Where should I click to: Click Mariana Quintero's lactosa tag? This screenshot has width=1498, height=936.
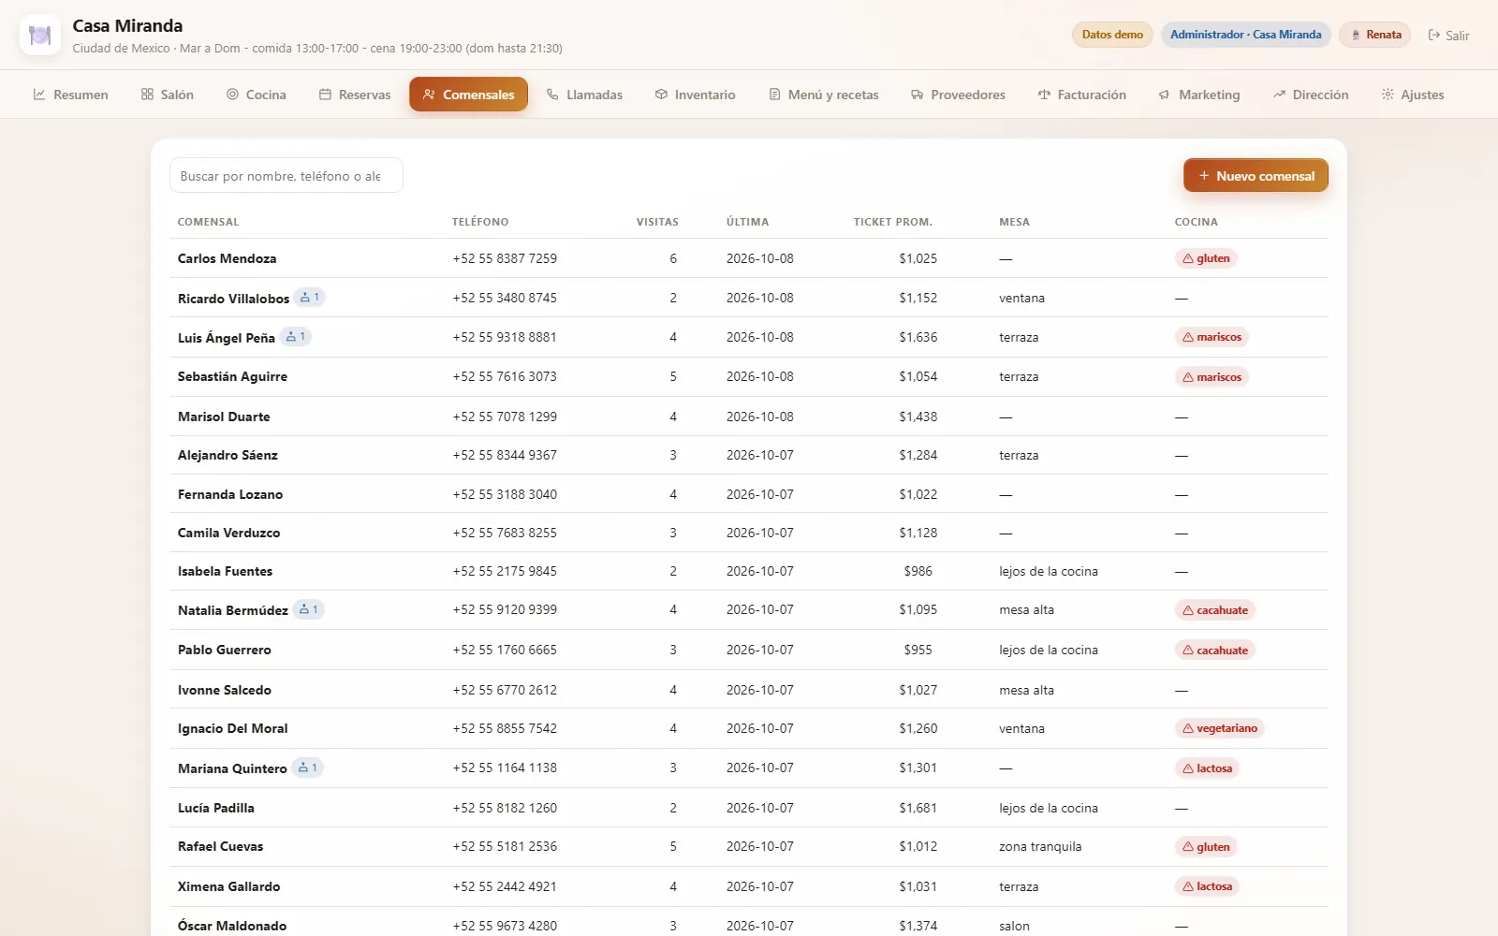coord(1208,768)
